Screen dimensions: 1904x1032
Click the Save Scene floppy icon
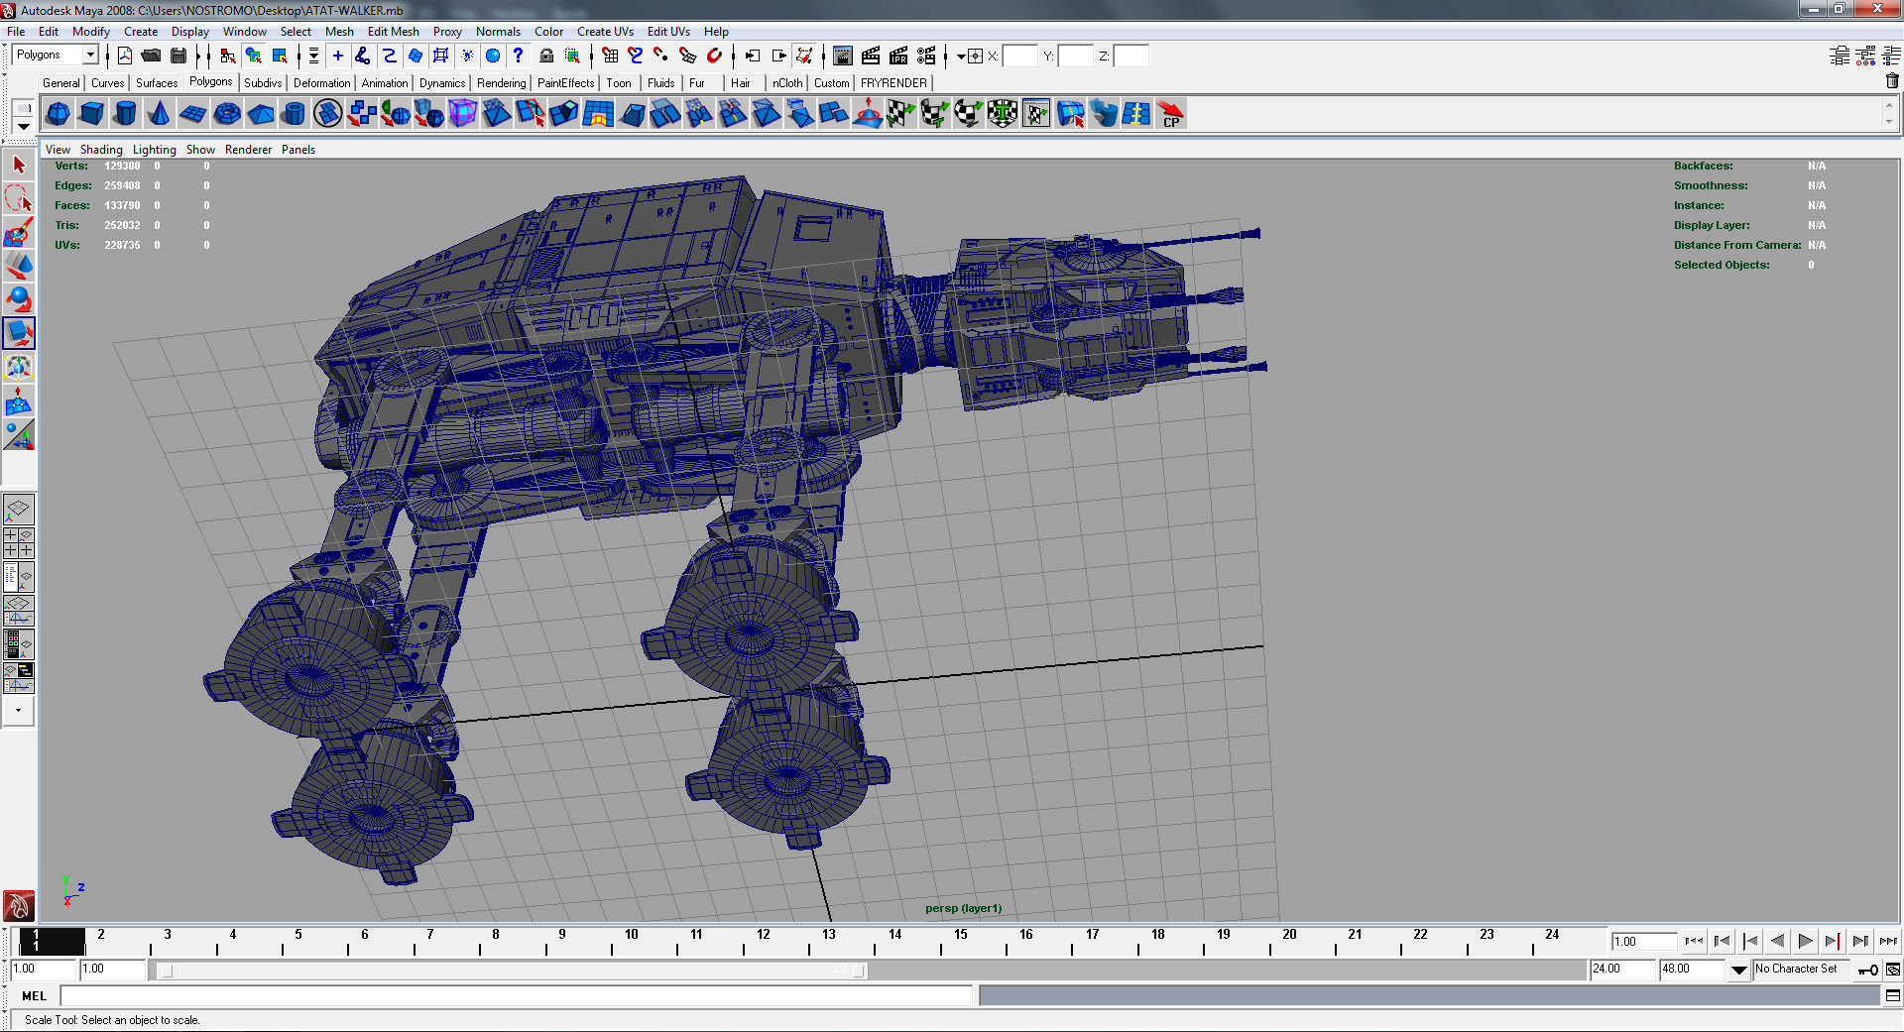(x=178, y=56)
